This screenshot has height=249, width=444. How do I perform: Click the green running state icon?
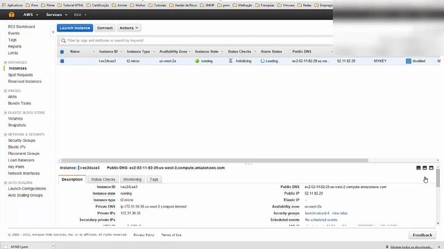pos(197,61)
